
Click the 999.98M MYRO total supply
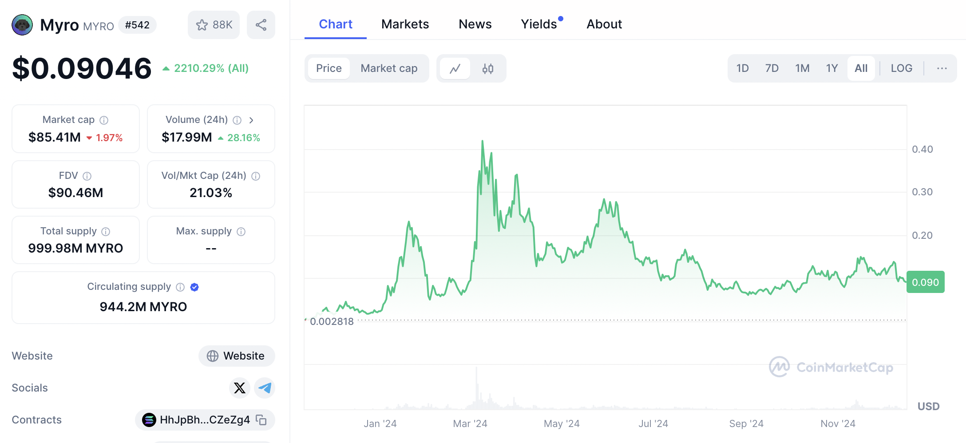(75, 248)
